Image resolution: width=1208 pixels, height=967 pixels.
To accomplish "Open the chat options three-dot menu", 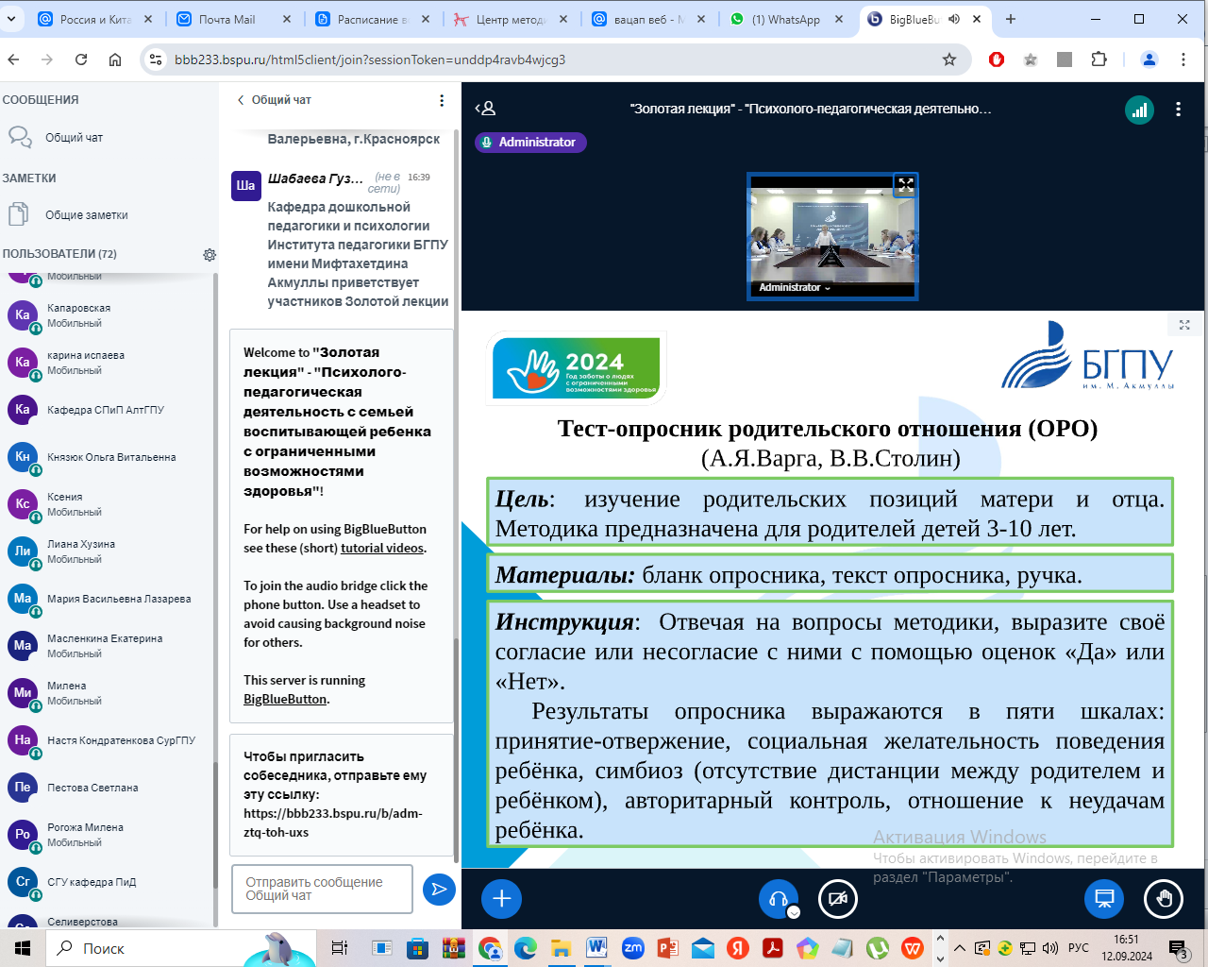I will [442, 100].
